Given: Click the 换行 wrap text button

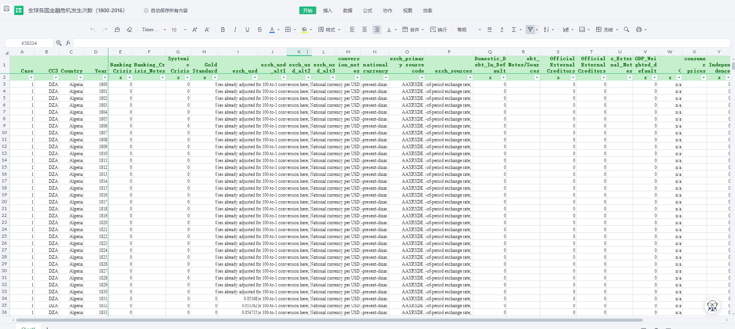Looking at the screenshot, I should coord(438,30).
